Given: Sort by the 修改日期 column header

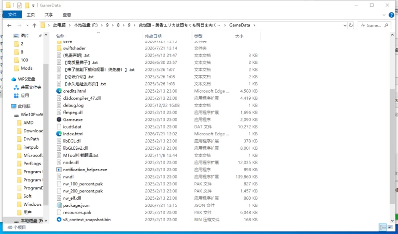Looking at the screenshot, I should click(x=153, y=36).
